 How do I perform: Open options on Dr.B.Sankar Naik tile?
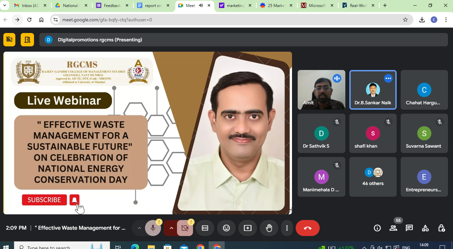point(388,78)
